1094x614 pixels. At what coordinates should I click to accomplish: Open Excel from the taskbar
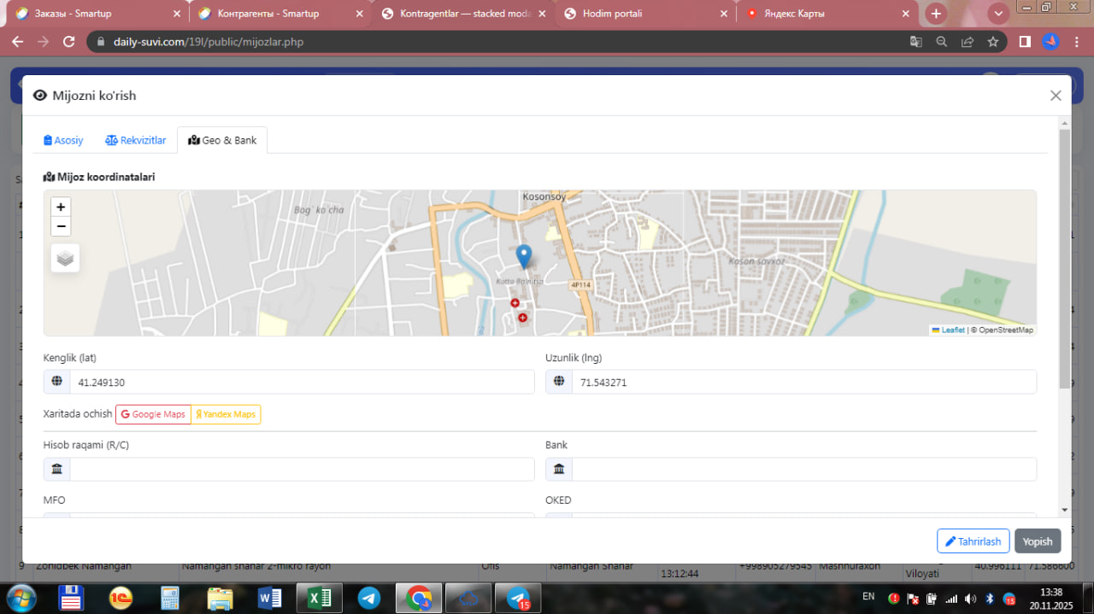click(319, 598)
